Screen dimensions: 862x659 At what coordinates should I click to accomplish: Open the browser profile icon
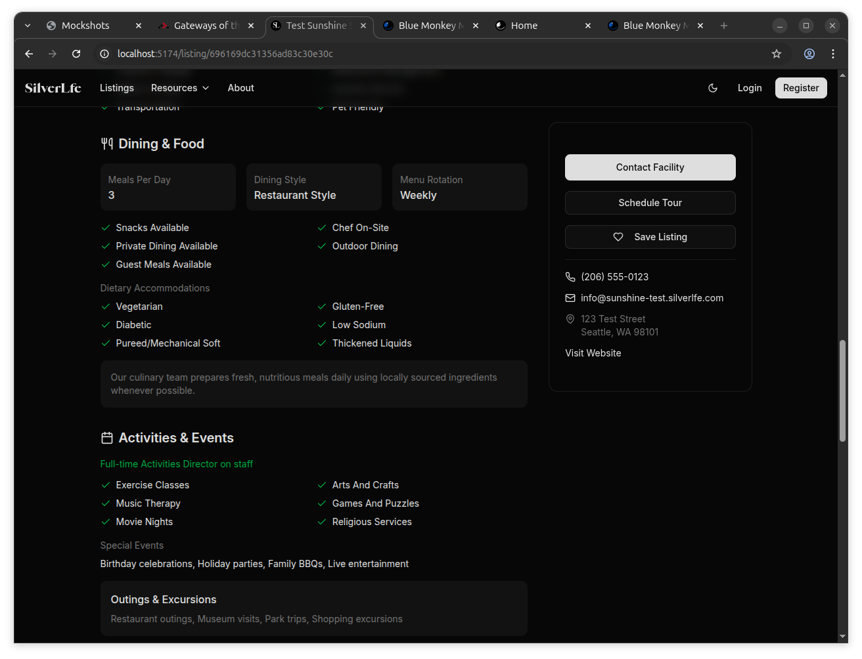[x=809, y=54]
